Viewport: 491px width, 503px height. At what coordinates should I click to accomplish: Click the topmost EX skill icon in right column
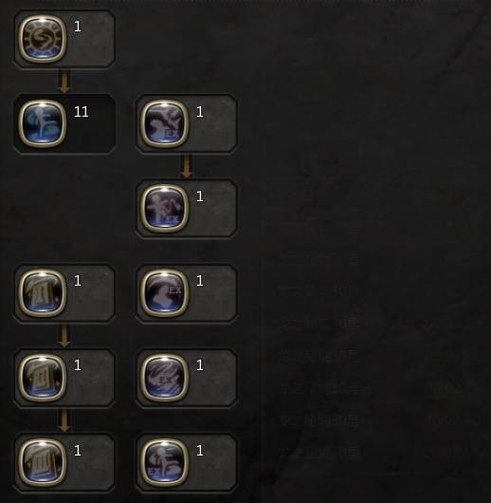[164, 123]
